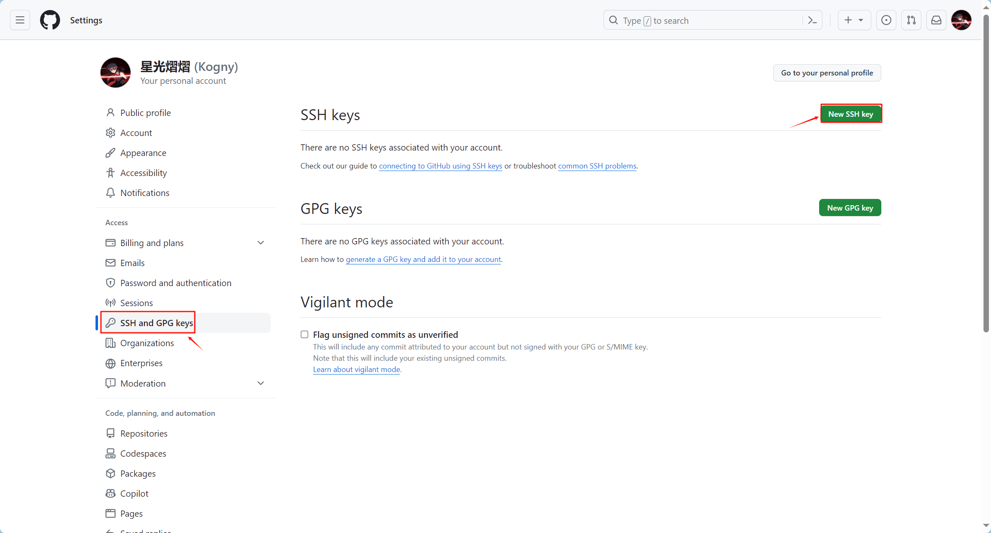
Task: Open connecting to GitHub using SSH keys link
Action: click(440, 166)
